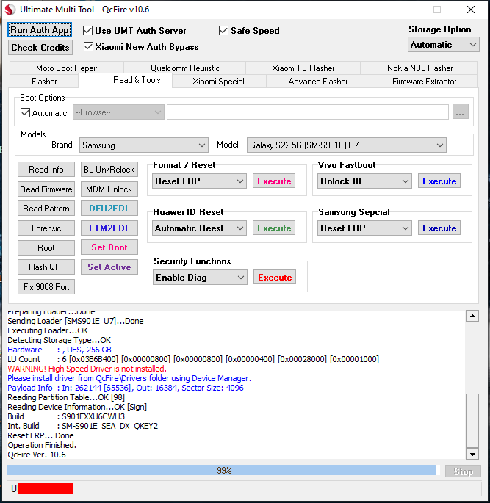The height and width of the screenshot is (503, 490).
Task: Execute the Vivo Fastboot action
Action: tap(439, 181)
